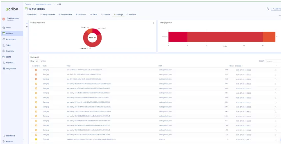Click the version icon beside V0.0.2 Version

pos(26,9)
